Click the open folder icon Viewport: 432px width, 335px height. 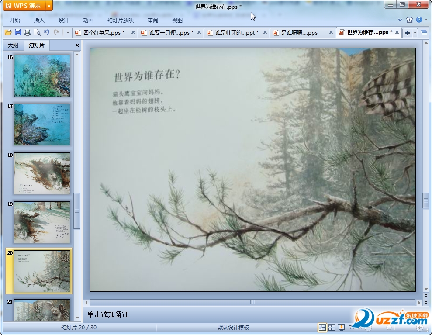(8, 32)
